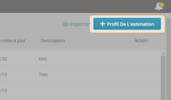Select the capitalized Test description in second row
The image size is (171, 100).
point(43,75)
